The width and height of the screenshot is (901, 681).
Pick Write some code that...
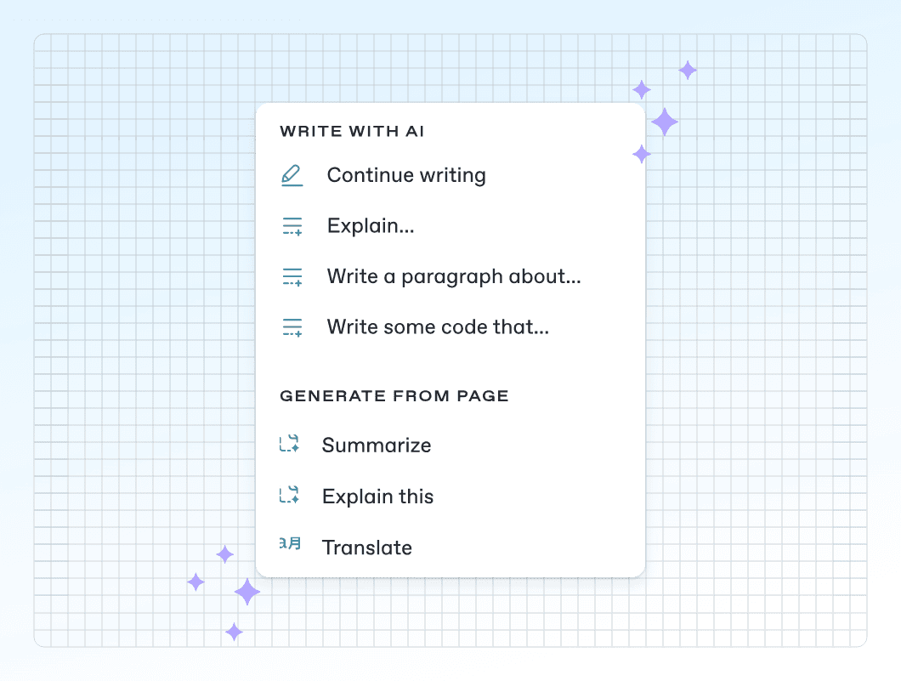438,327
